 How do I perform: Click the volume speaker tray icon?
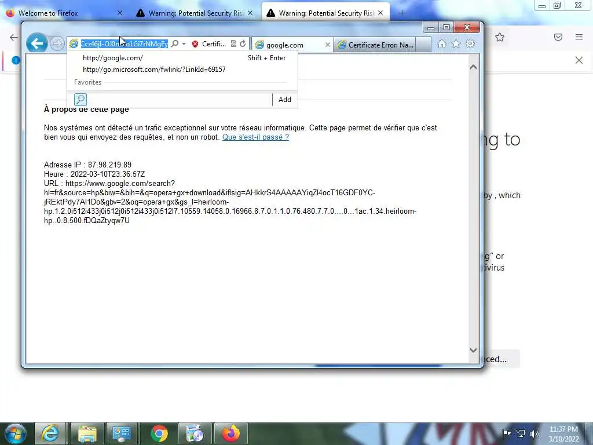click(534, 433)
